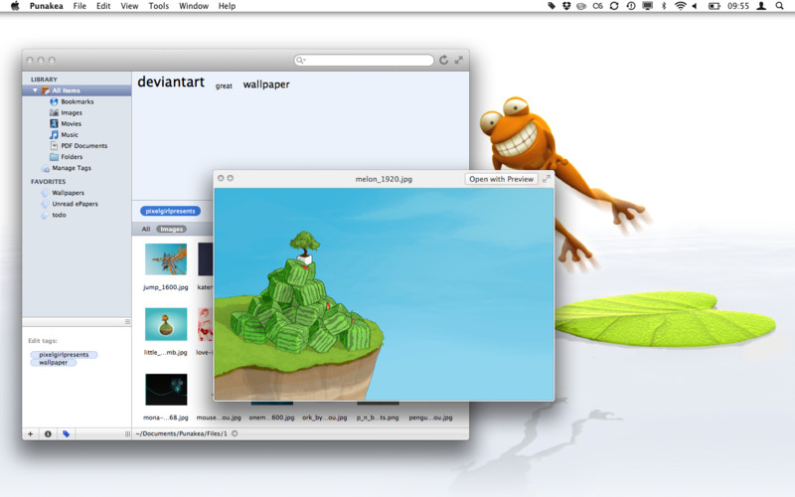This screenshot has width=795, height=497.
Task: Click the refresh icon beside the search field
Action: (x=443, y=61)
